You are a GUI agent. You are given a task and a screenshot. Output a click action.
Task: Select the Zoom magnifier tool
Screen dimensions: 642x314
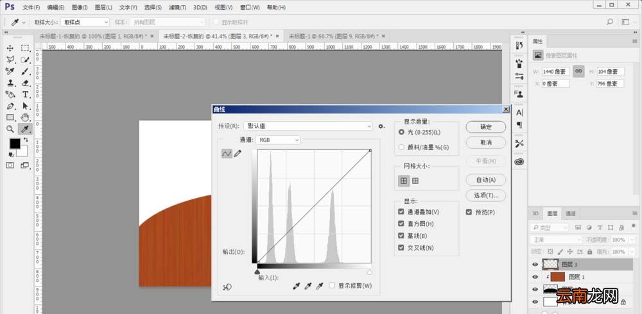[10, 129]
